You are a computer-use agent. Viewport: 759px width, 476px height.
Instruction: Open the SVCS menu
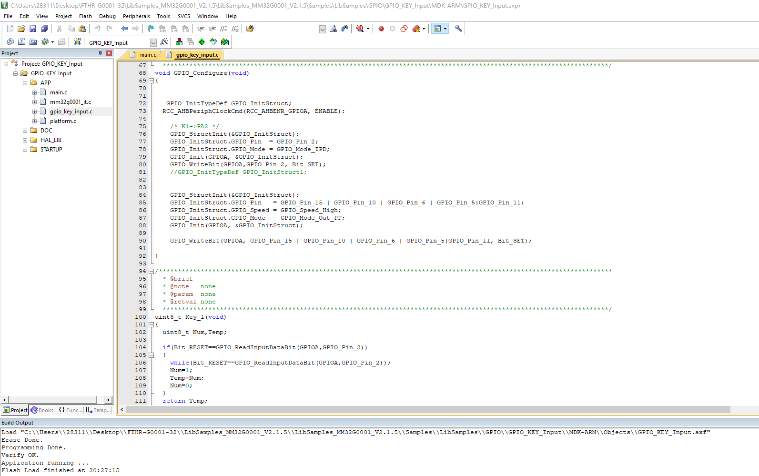pos(184,16)
